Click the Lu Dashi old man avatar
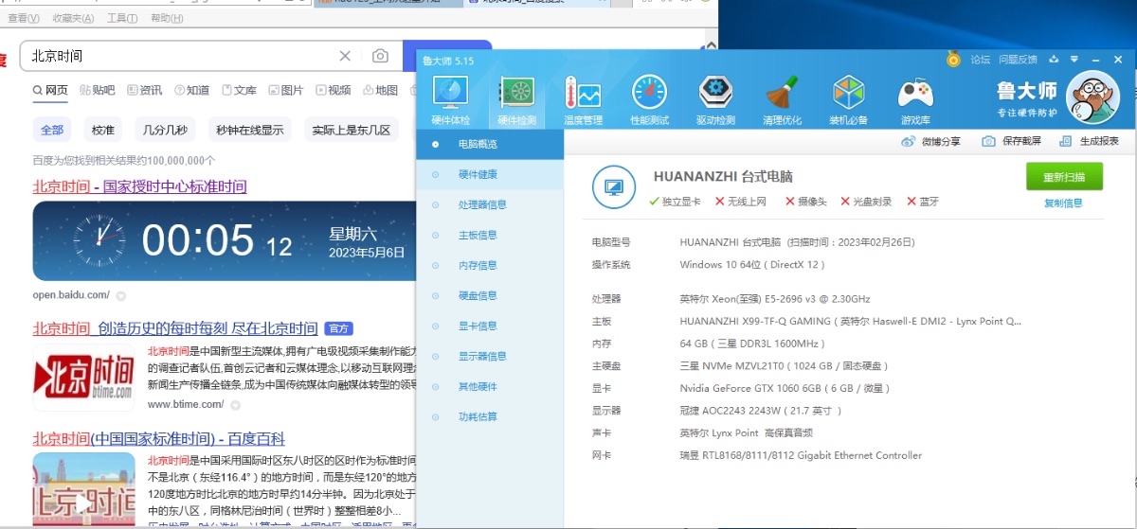1137x529 pixels. click(x=1093, y=97)
